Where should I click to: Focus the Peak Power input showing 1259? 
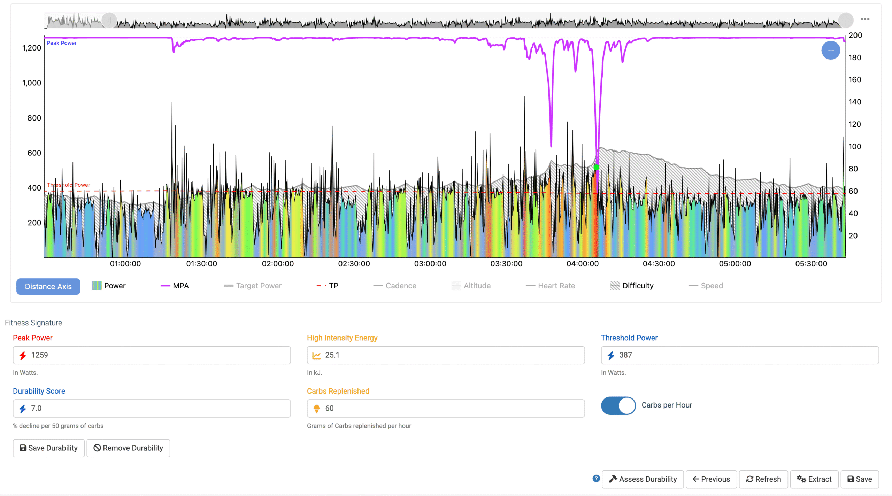tap(152, 355)
